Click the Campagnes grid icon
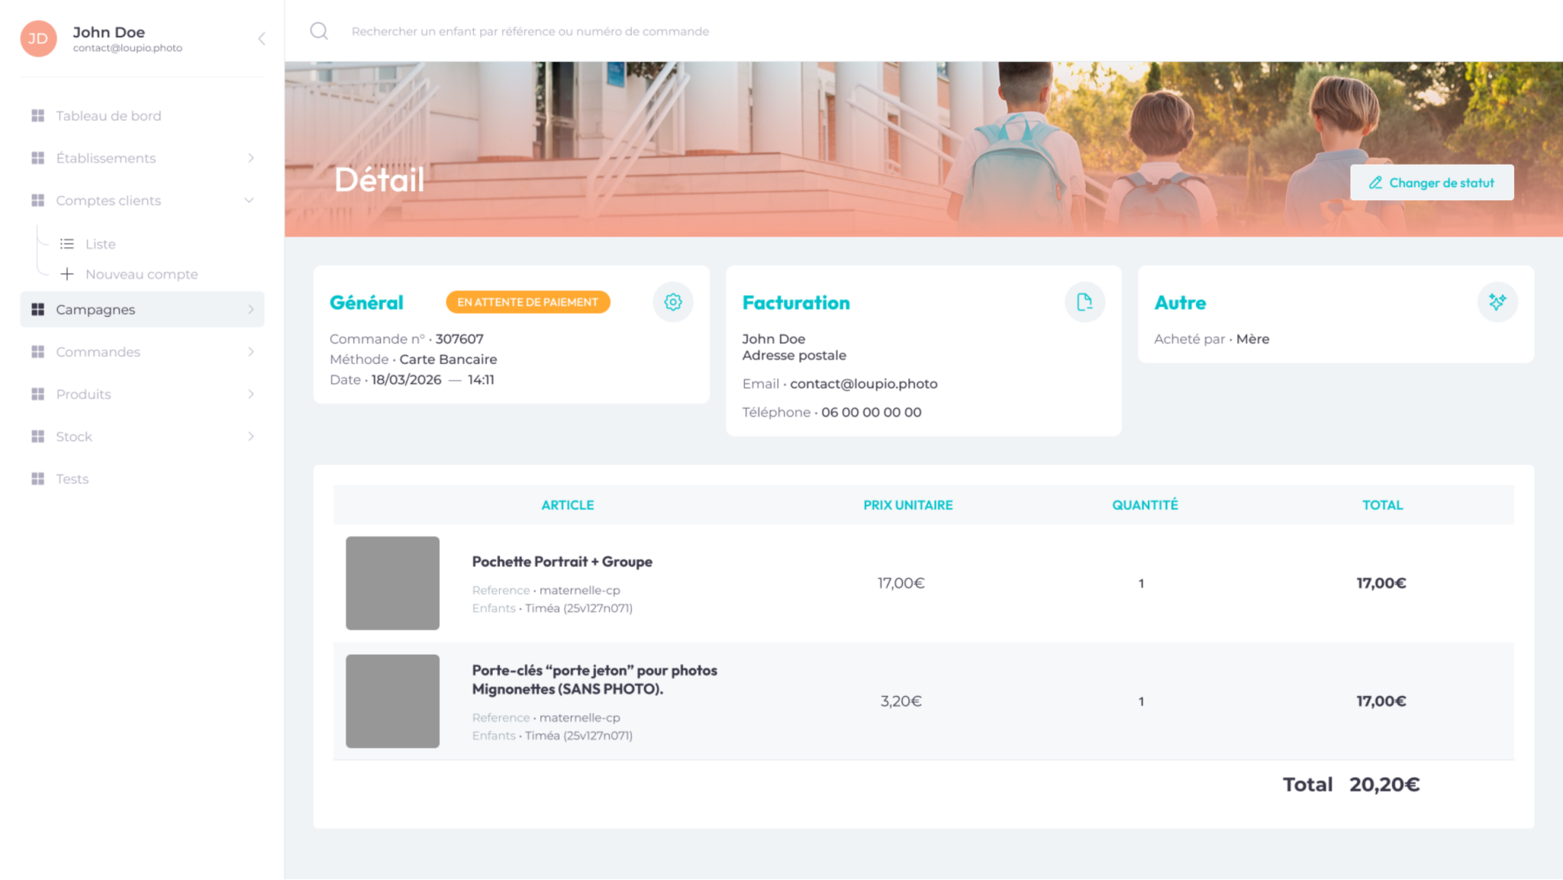The image size is (1563, 880). click(x=37, y=310)
